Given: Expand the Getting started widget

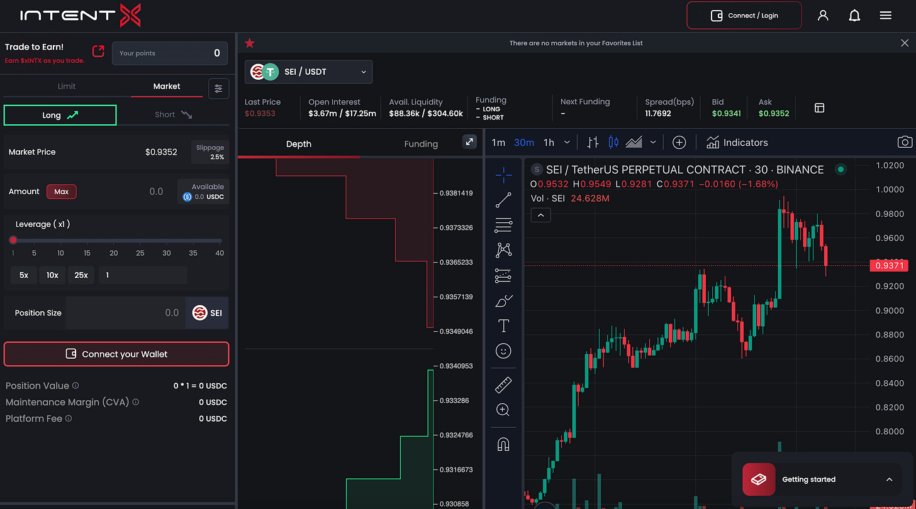Looking at the screenshot, I should (x=889, y=479).
